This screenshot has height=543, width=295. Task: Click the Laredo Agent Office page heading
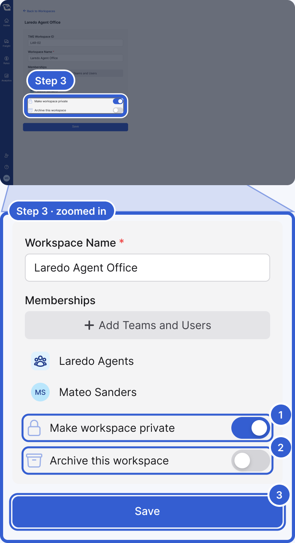click(x=42, y=23)
